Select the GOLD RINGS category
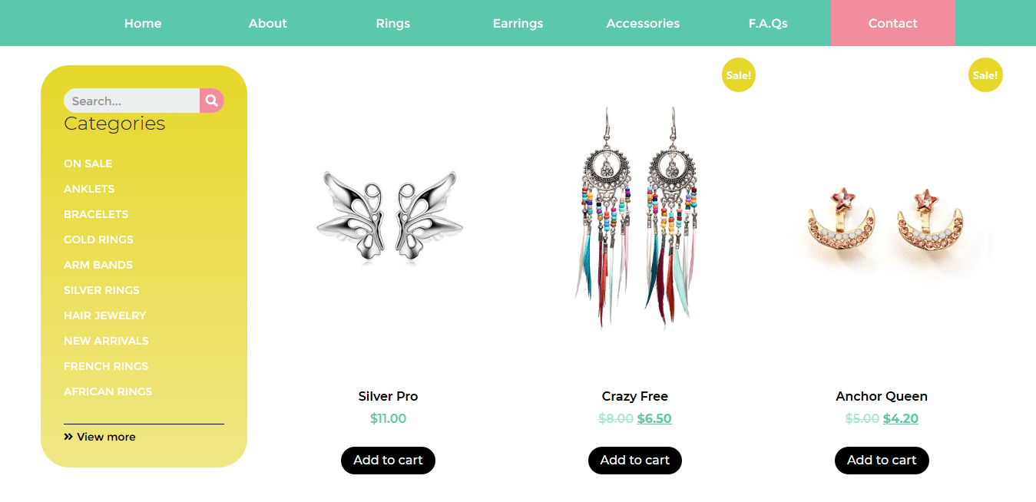The height and width of the screenshot is (502, 1036). [x=98, y=239]
